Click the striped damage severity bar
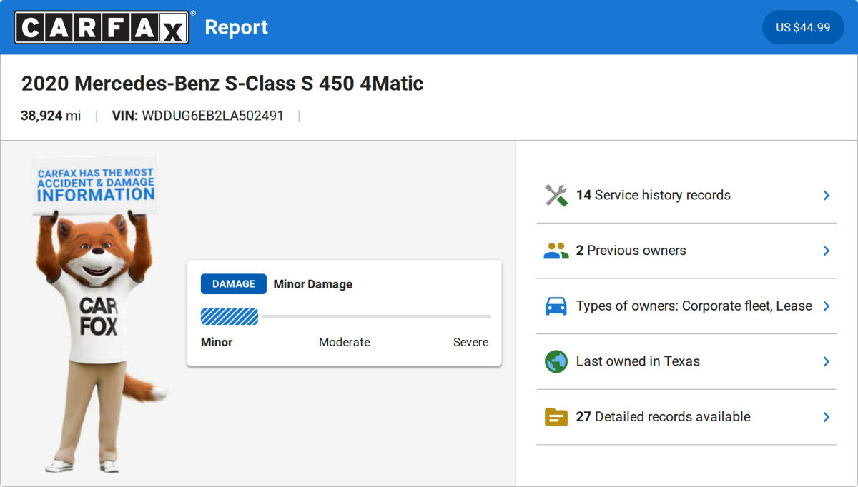 pos(230,316)
